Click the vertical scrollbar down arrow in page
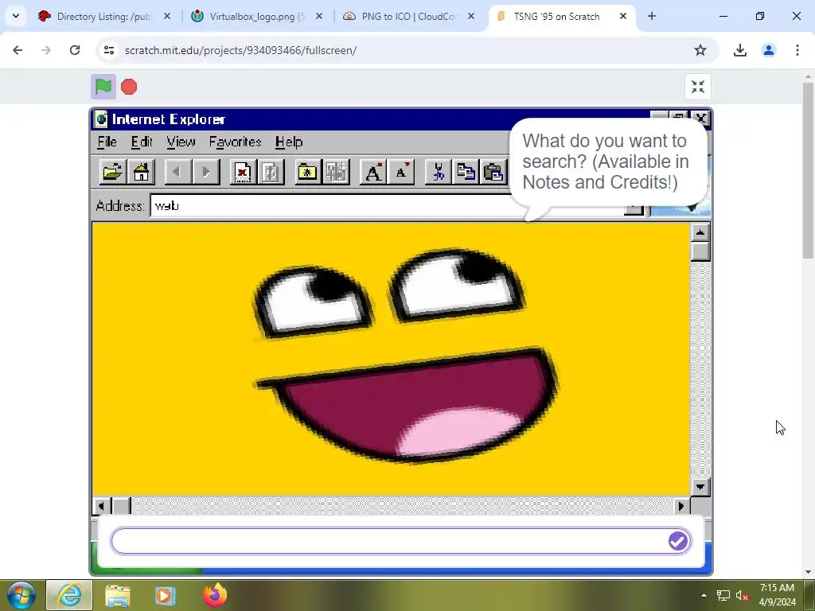Image resolution: width=815 pixels, height=611 pixels. (x=700, y=487)
